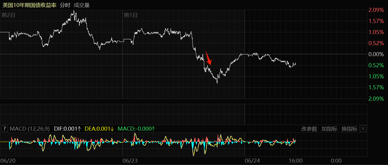Click the 06/20 date label
The height and width of the screenshot is (165, 388).
click(7, 161)
